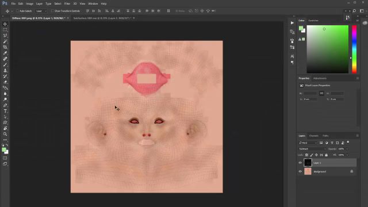Open the Actions panel play icon
The height and width of the screenshot is (207, 368).
pos(292,23)
